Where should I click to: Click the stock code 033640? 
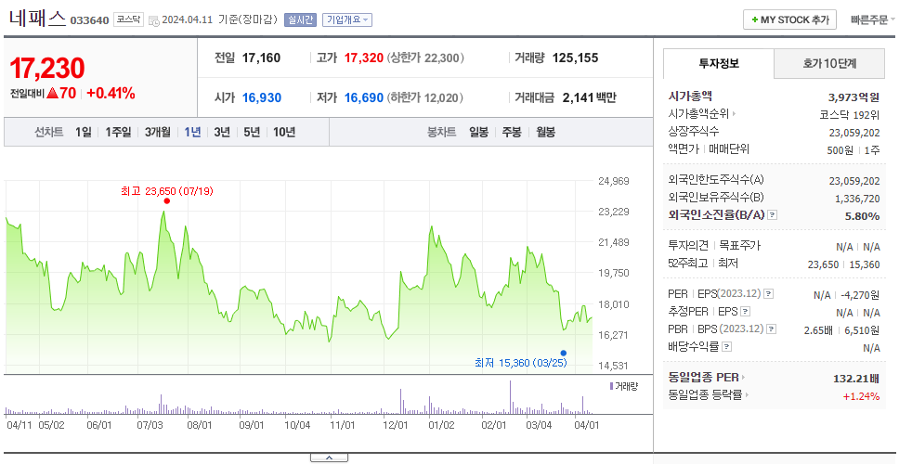[x=89, y=20]
